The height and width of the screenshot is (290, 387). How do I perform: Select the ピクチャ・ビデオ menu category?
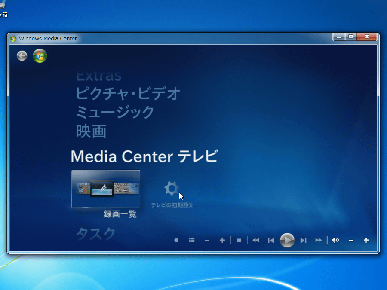(x=128, y=94)
